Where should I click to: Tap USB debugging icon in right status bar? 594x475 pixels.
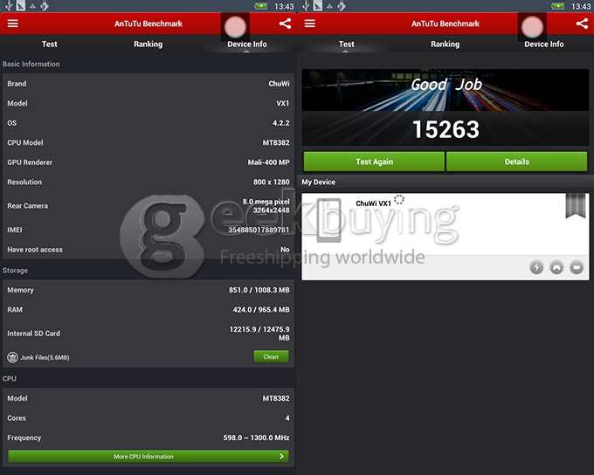pos(342,6)
